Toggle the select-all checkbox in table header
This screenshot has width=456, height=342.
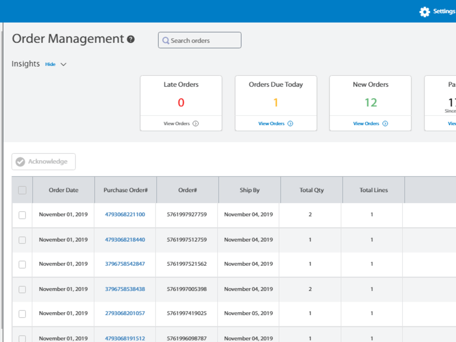click(22, 190)
